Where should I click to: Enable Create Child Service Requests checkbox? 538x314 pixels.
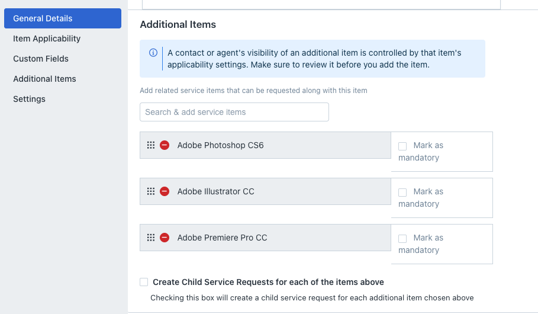[144, 282]
